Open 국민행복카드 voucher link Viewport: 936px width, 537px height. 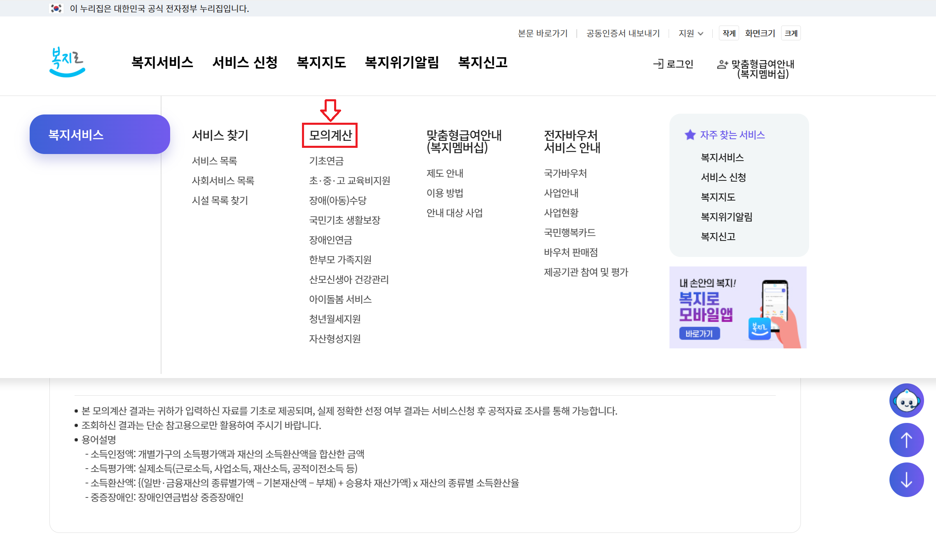(569, 233)
